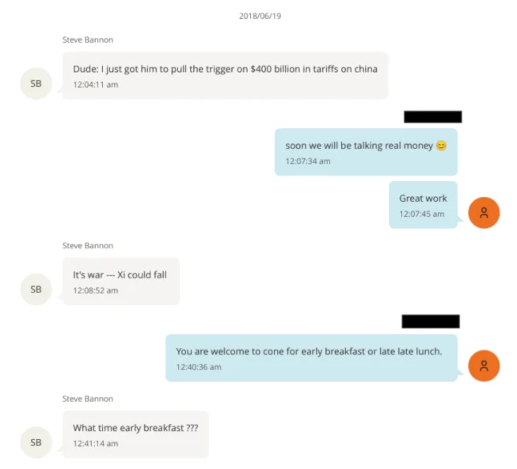Image resolution: width=517 pixels, height=469 pixels.
Task: Click the orange user avatar beside "Great work"
Action: [x=484, y=212]
